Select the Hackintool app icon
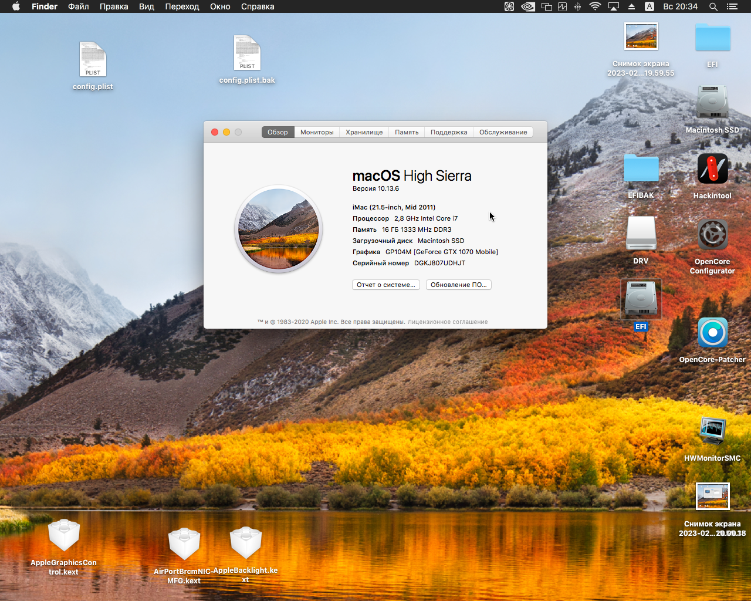 (712, 169)
